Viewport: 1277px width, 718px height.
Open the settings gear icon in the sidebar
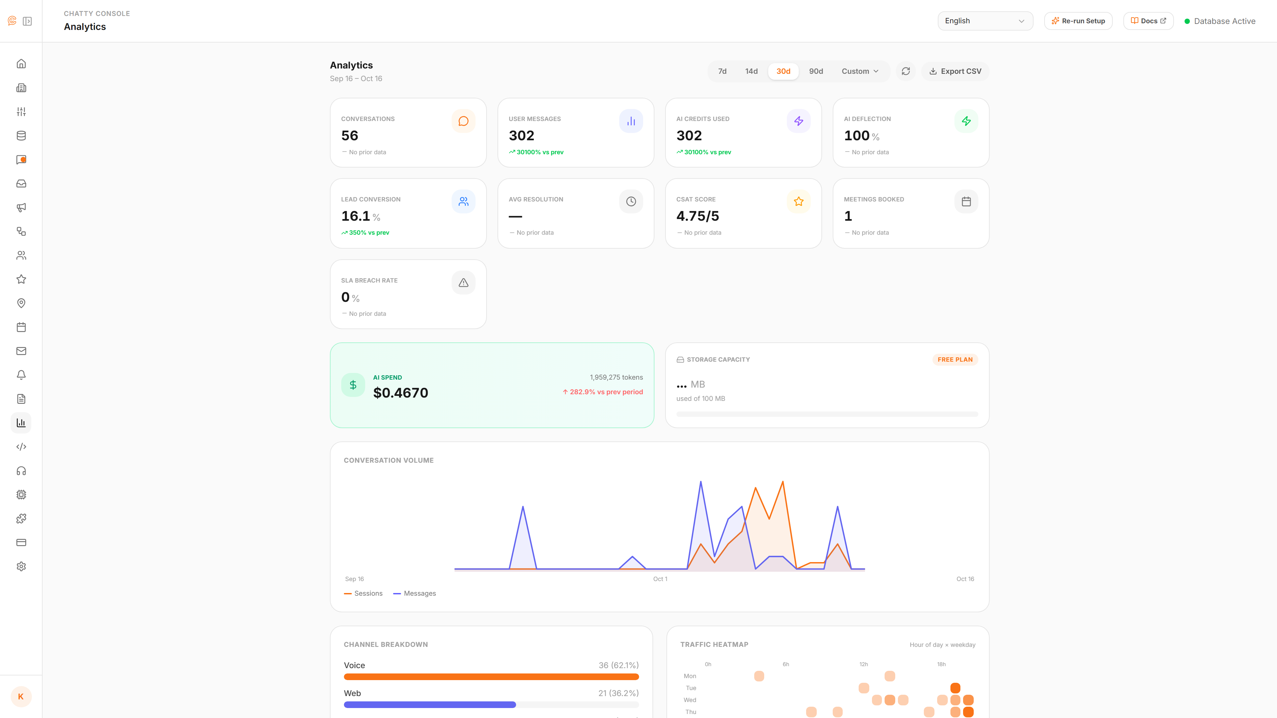tap(21, 566)
